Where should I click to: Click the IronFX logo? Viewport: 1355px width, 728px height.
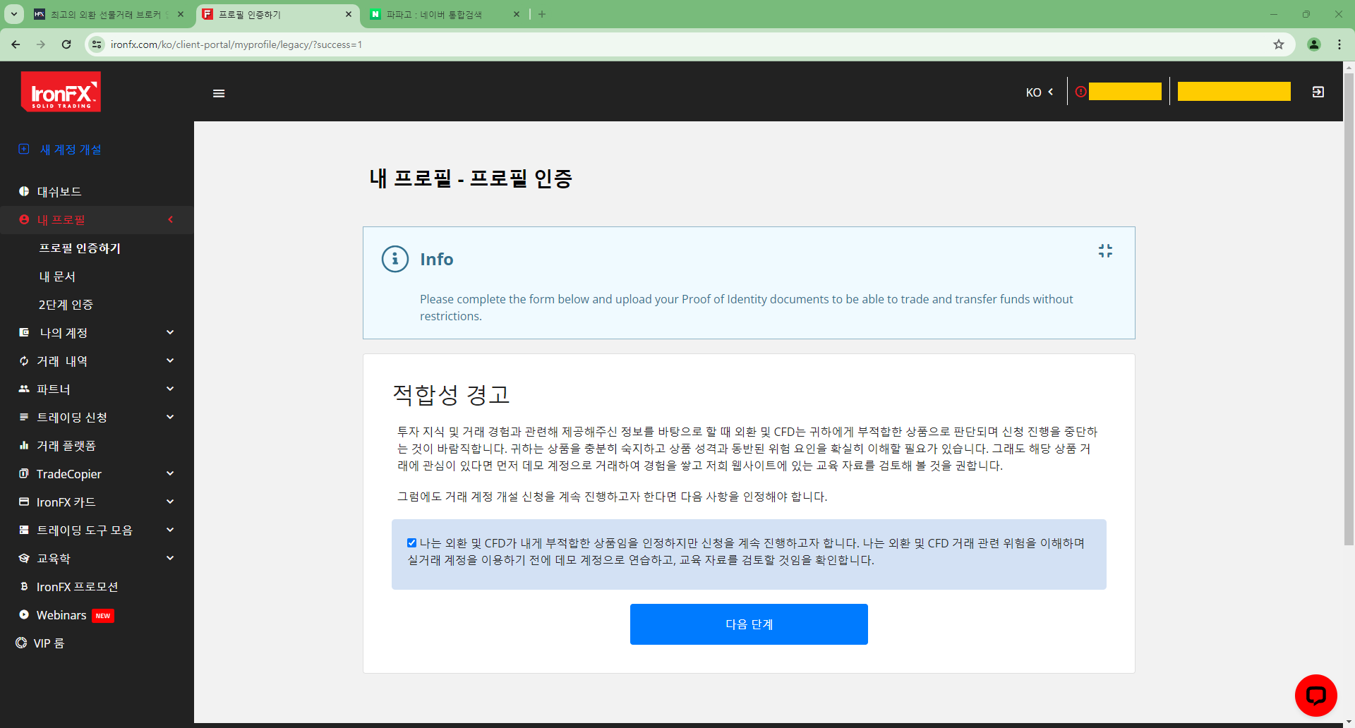61,92
